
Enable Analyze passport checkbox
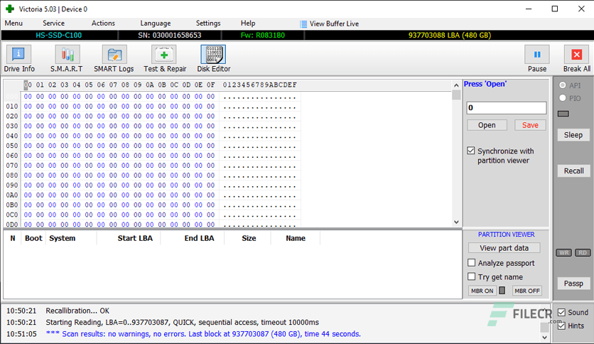tap(471, 262)
